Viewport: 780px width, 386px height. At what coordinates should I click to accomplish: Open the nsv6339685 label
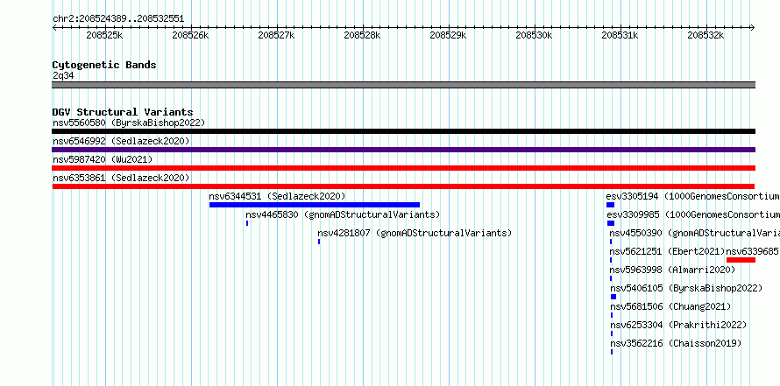coord(753,251)
